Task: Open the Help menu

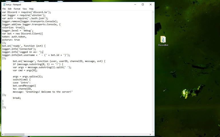Action: 31,9
